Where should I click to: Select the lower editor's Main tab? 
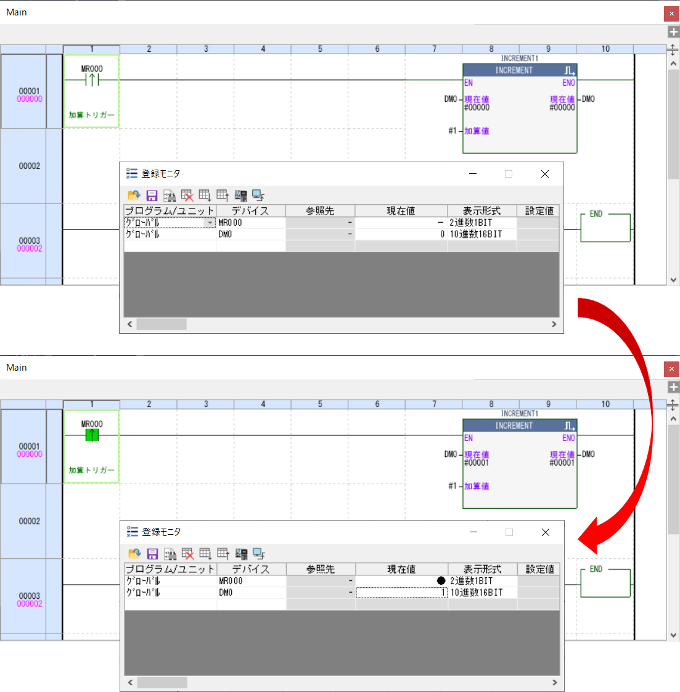(16, 367)
